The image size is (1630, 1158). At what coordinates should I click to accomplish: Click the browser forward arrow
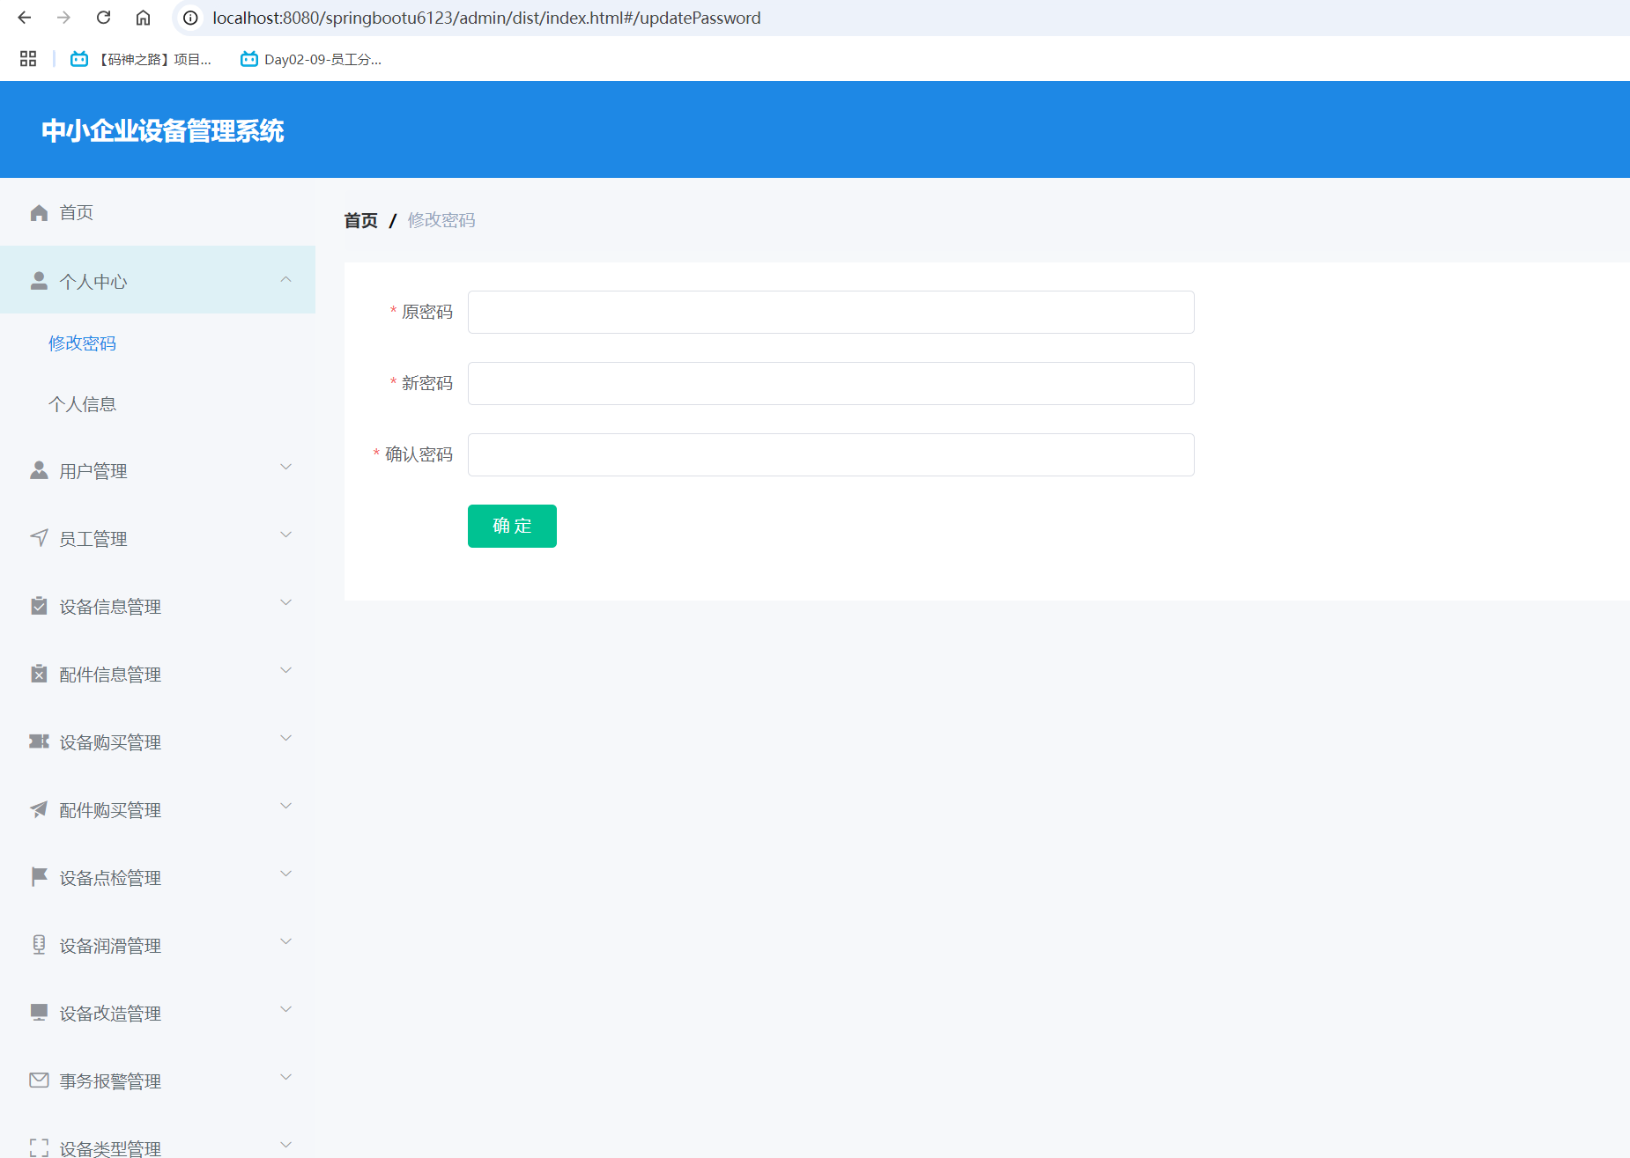tap(63, 18)
